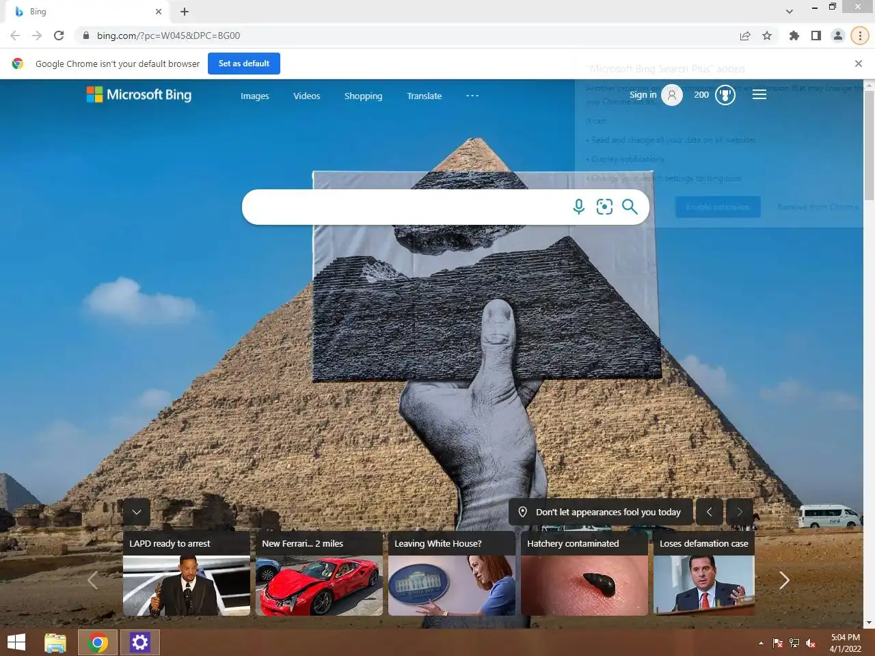
Task: Click the network tray icon
Action: (794, 643)
